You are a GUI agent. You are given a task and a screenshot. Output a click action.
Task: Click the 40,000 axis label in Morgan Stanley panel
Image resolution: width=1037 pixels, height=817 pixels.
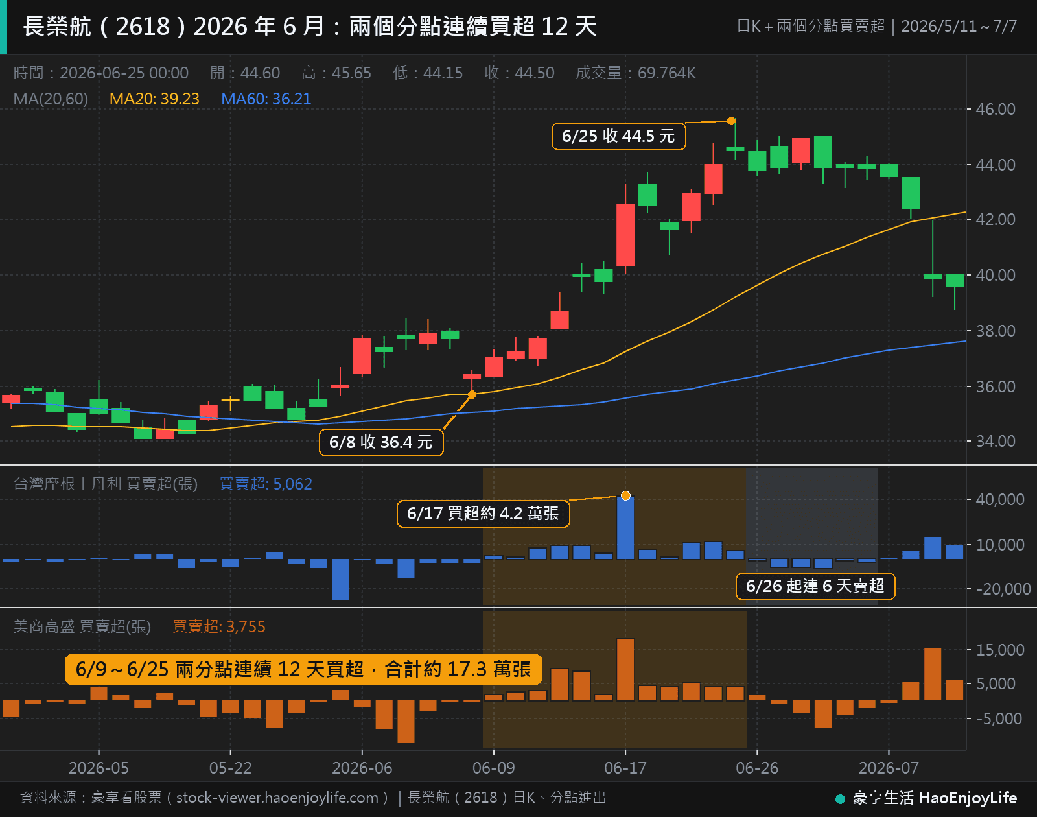click(x=1000, y=499)
